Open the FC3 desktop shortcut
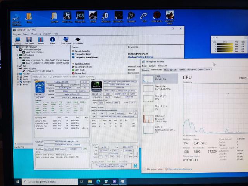Viewport: 248px width, 186px height. point(80,17)
